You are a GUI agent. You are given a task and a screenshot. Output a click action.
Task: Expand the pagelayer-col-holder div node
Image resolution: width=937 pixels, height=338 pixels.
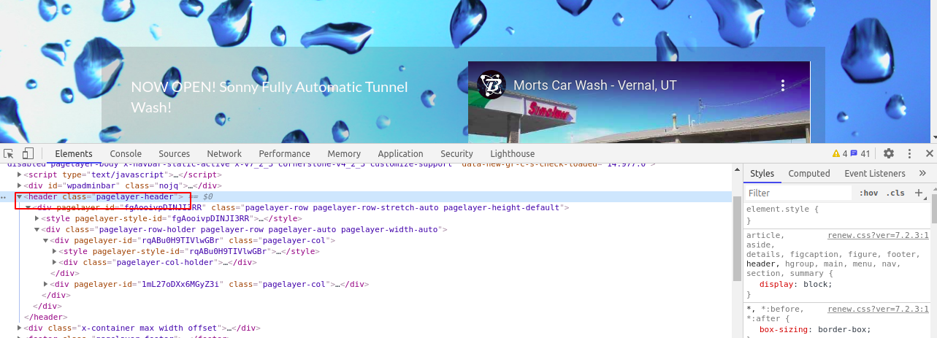point(55,262)
